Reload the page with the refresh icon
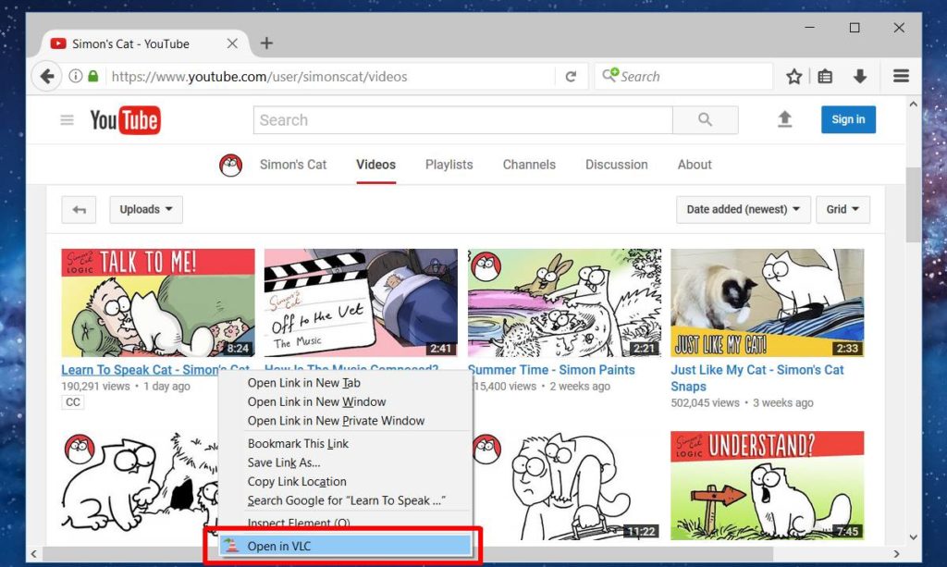Viewport: 947px width, 567px height. (x=573, y=76)
